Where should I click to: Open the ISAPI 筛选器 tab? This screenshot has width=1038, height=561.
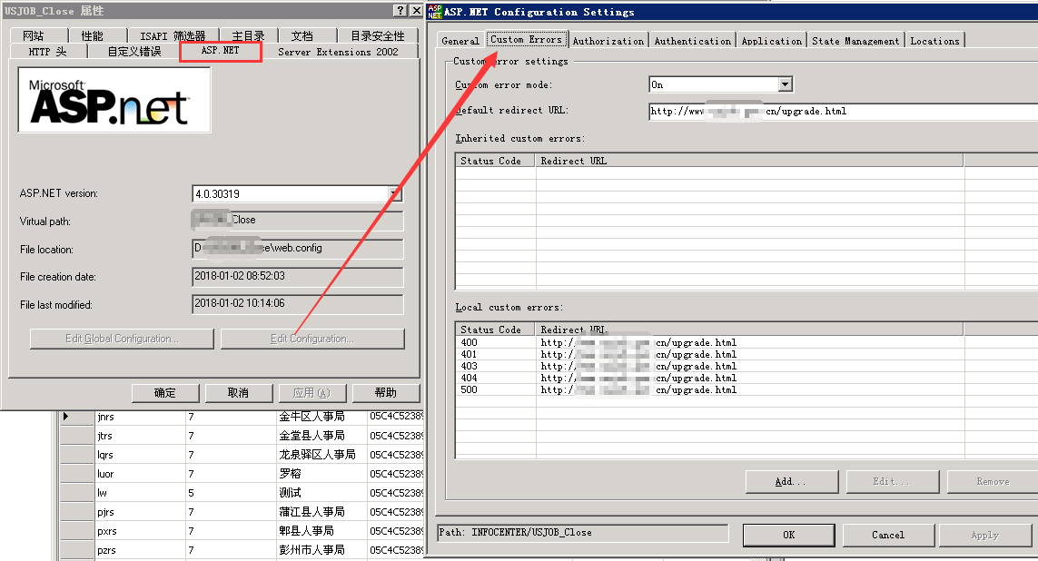[173, 35]
